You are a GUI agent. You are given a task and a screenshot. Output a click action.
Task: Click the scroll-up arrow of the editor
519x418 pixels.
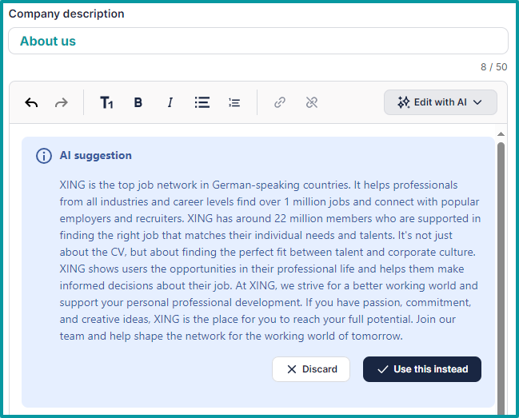(x=501, y=133)
